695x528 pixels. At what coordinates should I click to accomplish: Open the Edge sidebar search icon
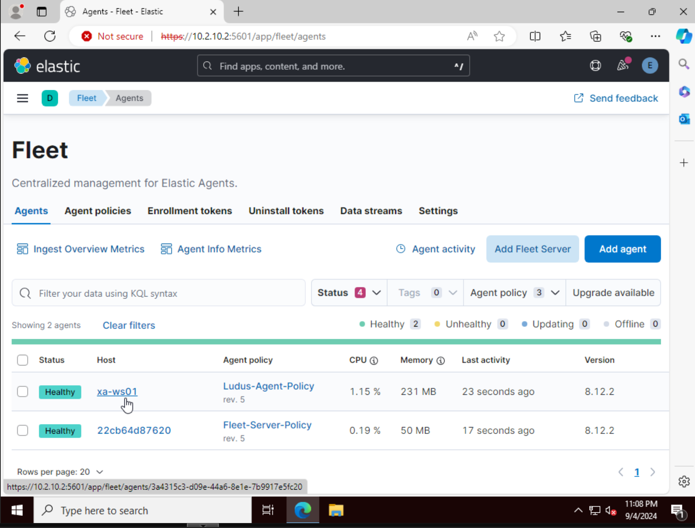pos(684,64)
